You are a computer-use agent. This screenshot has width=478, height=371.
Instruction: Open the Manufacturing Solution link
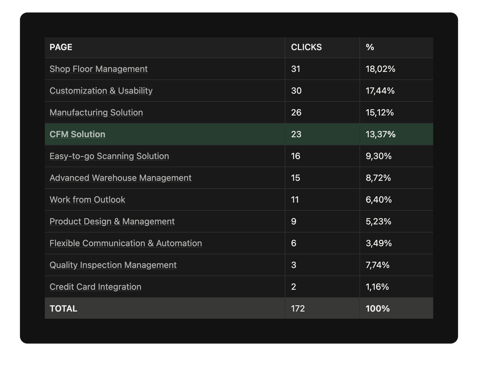click(x=96, y=112)
